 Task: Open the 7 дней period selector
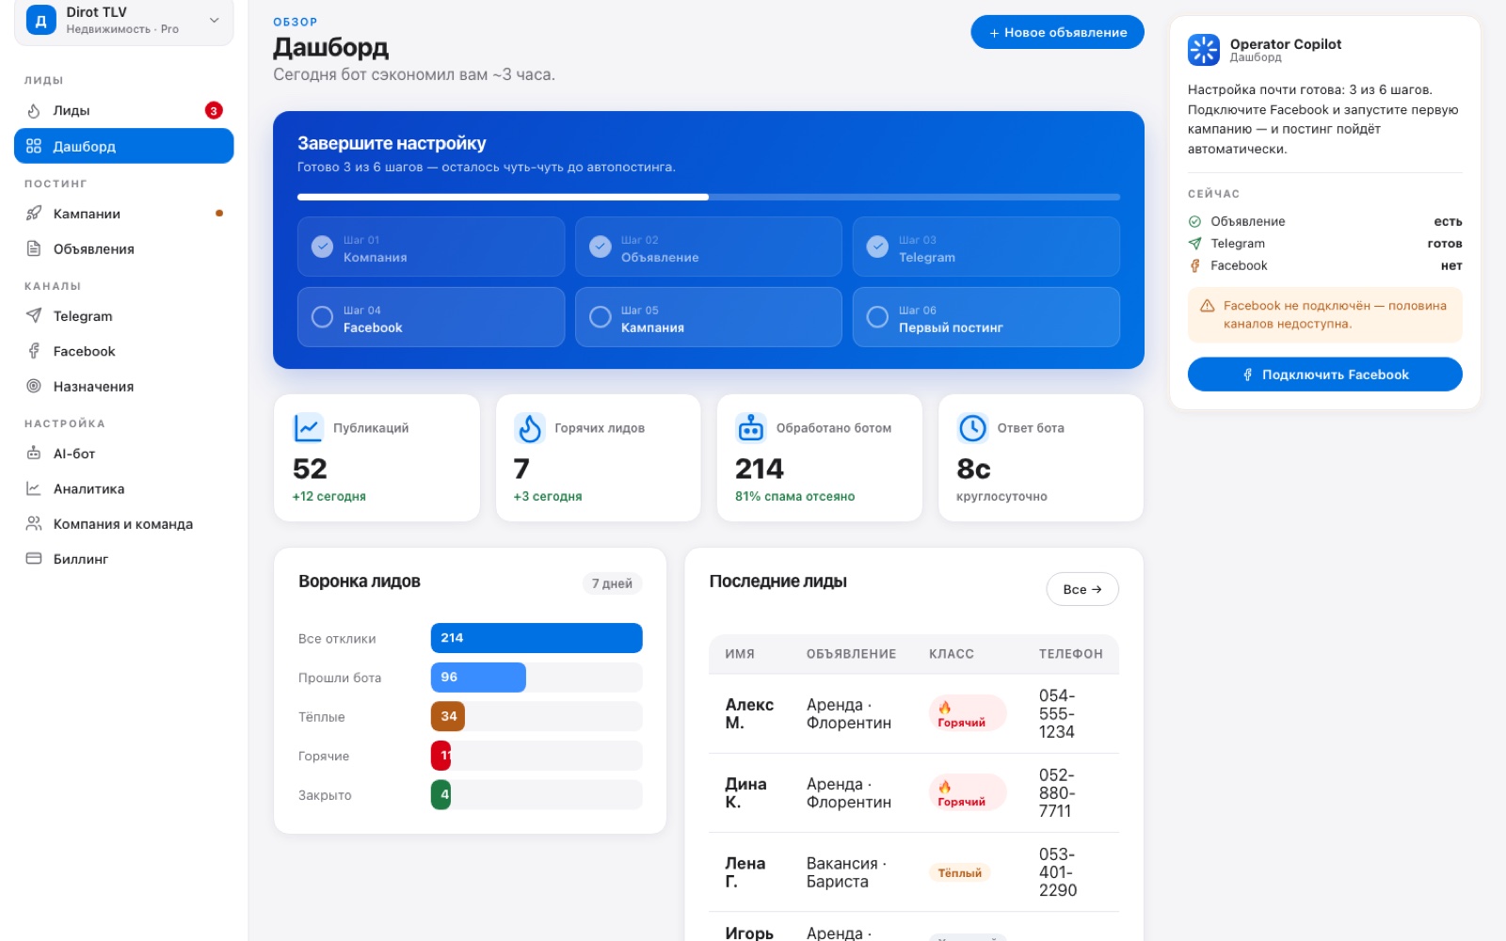(x=613, y=583)
